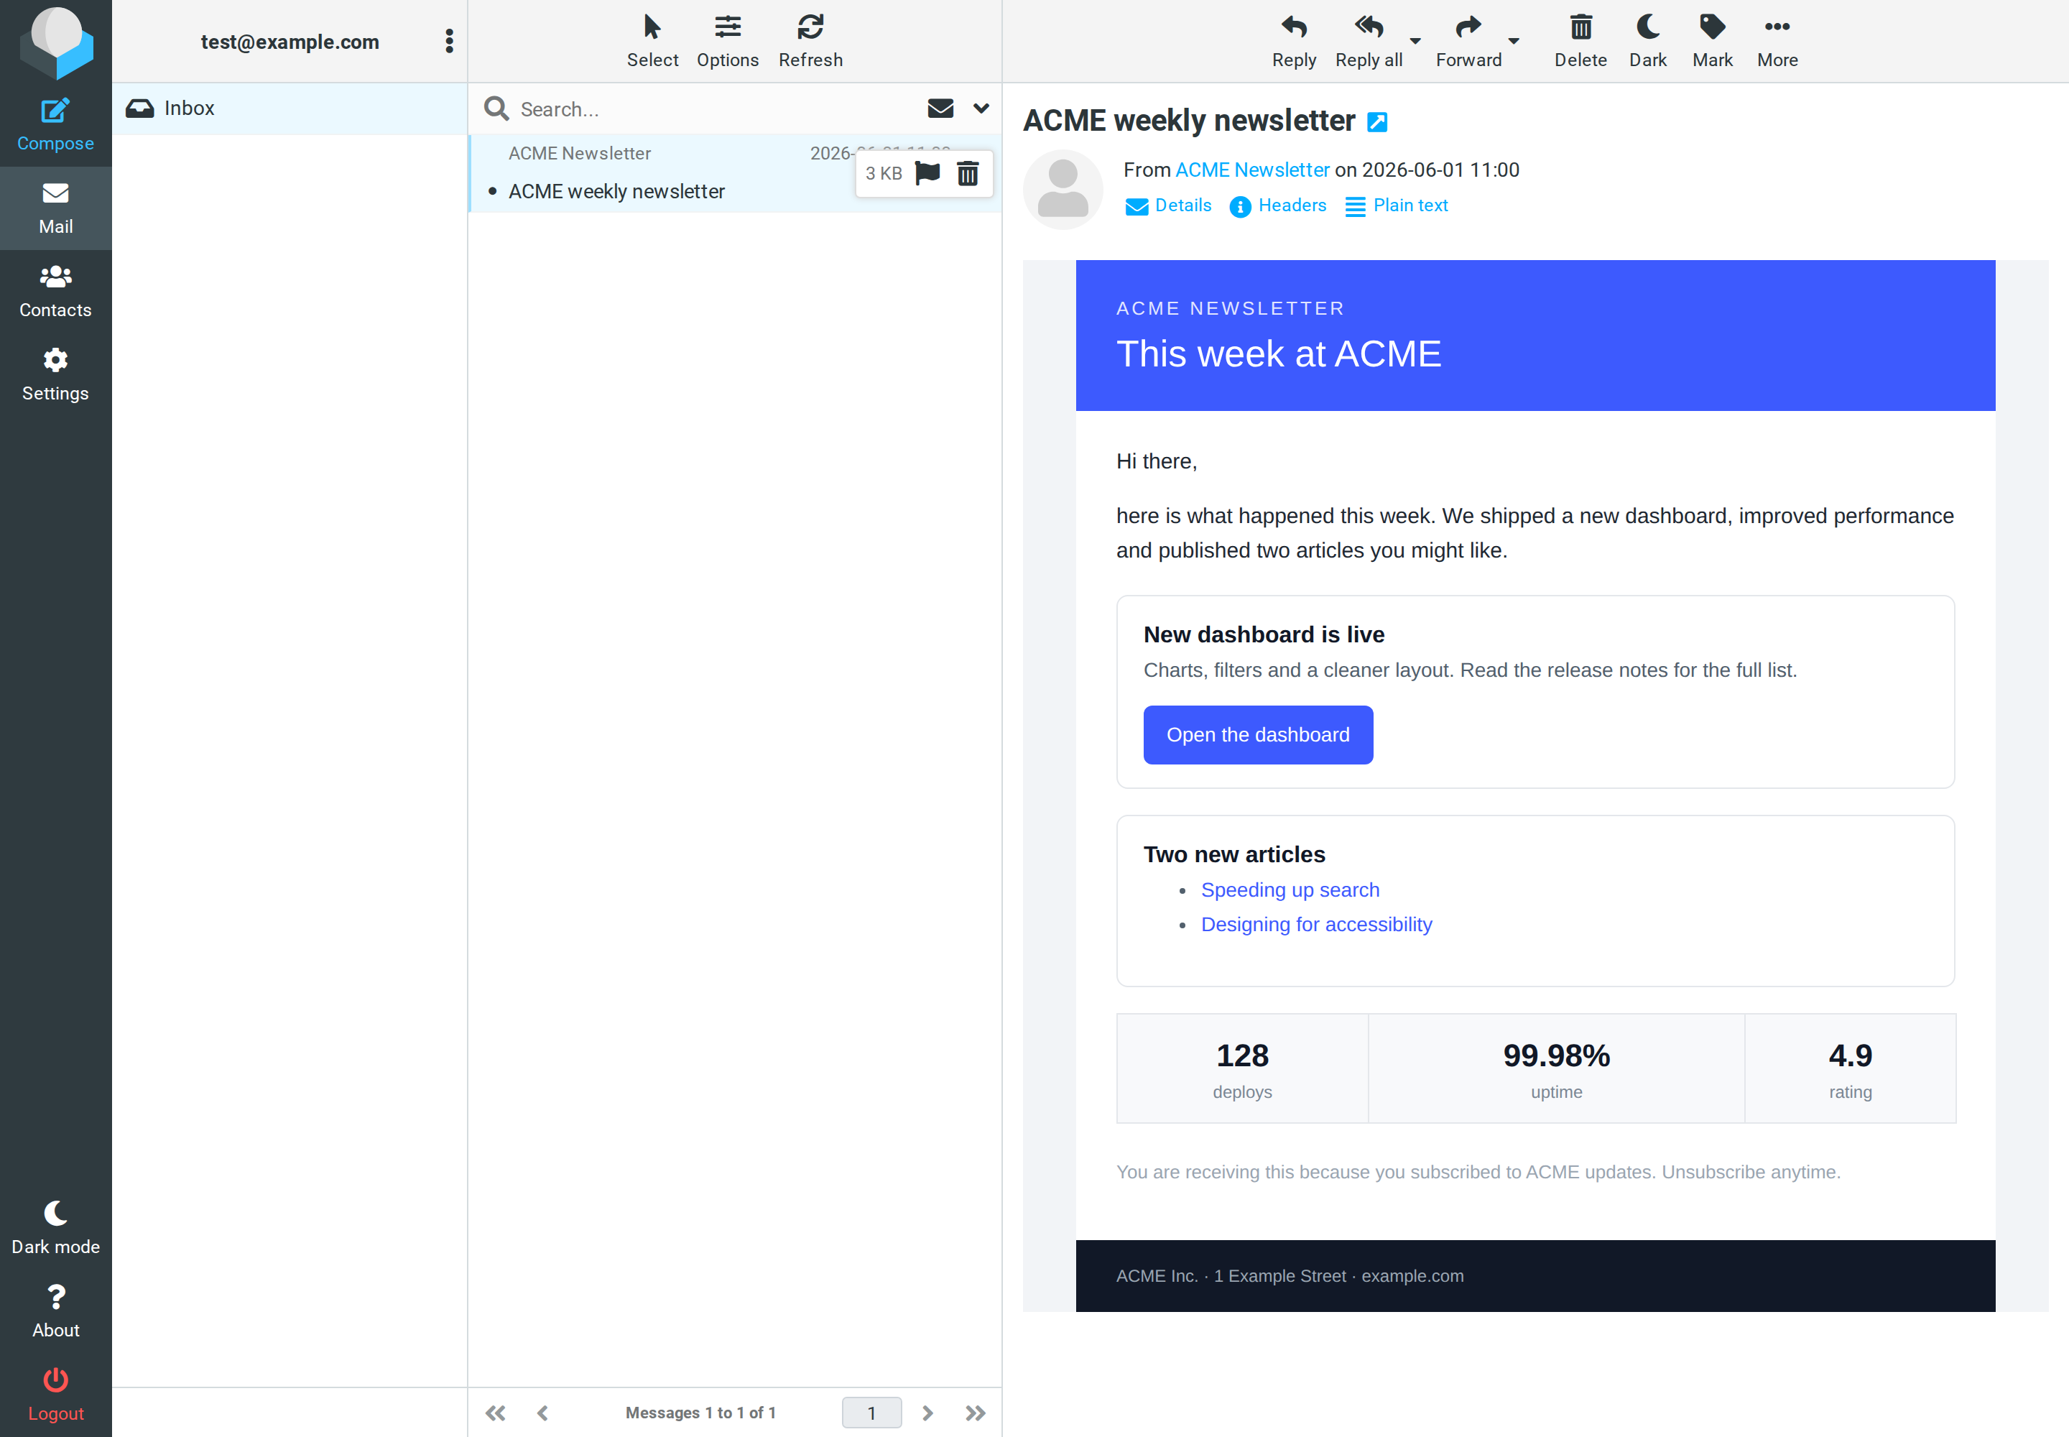Expand the search options chevron
The height and width of the screenshot is (1437, 2069).
point(981,109)
